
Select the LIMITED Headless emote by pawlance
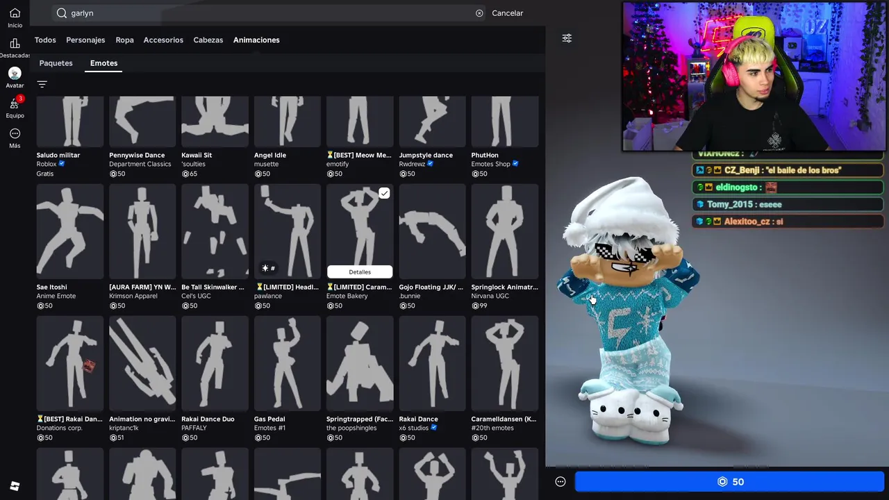[x=288, y=231]
